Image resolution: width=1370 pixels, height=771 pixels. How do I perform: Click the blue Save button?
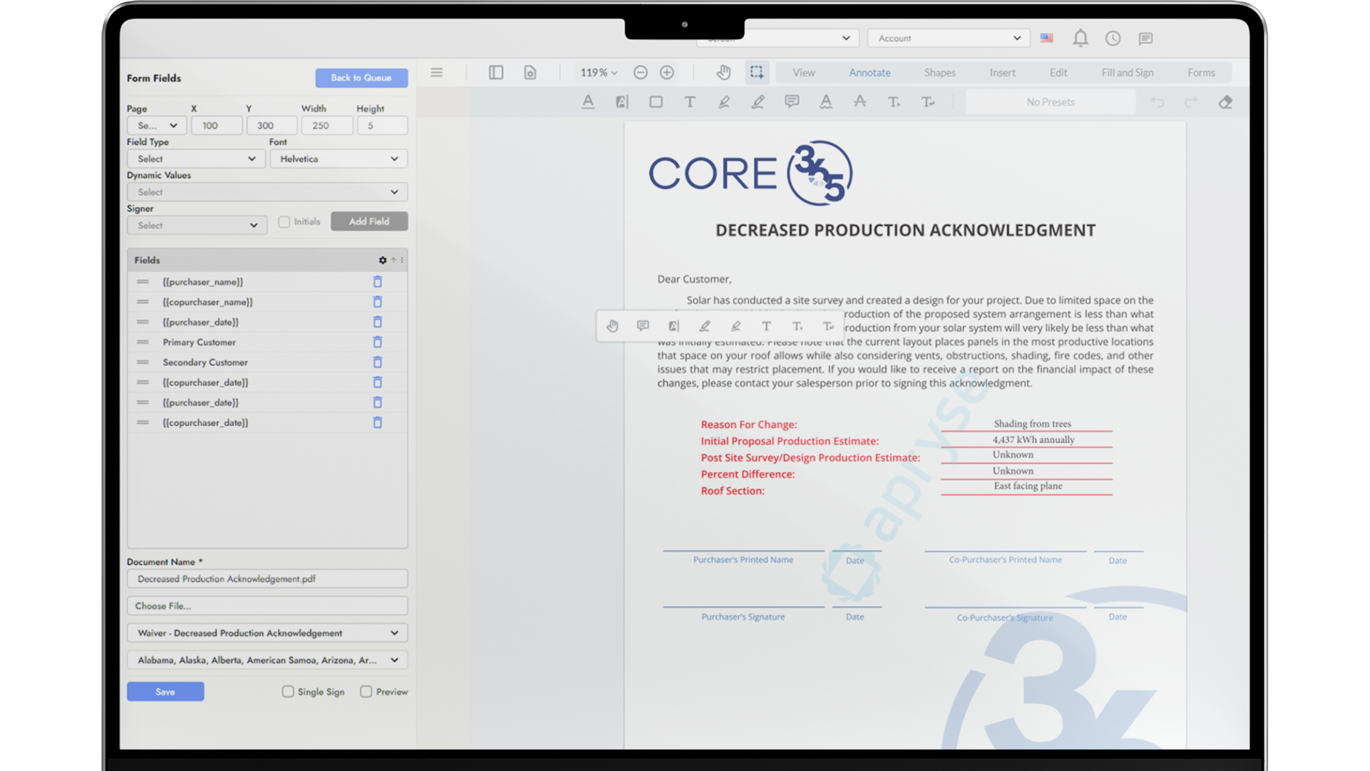pyautogui.click(x=165, y=692)
